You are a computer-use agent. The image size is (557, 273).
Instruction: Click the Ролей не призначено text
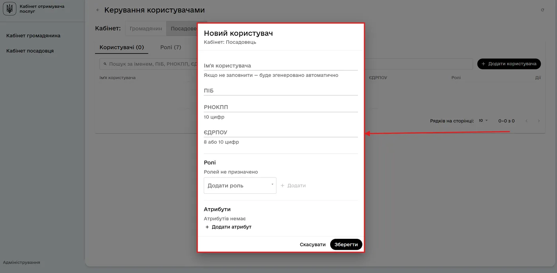point(231,172)
